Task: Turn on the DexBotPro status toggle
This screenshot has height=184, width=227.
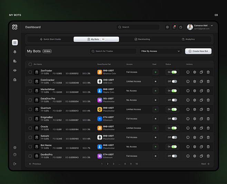Action: click(x=174, y=156)
